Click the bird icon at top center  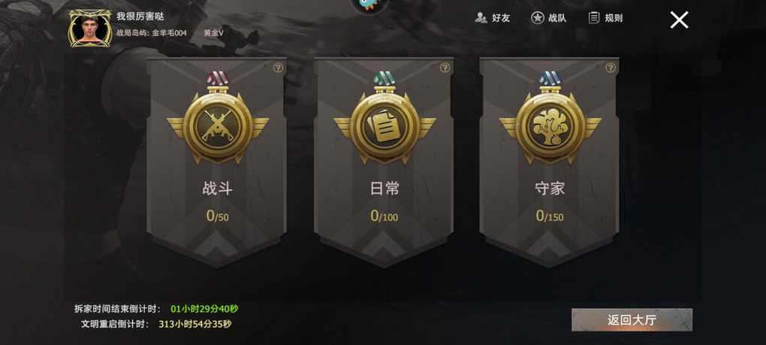coord(369,5)
